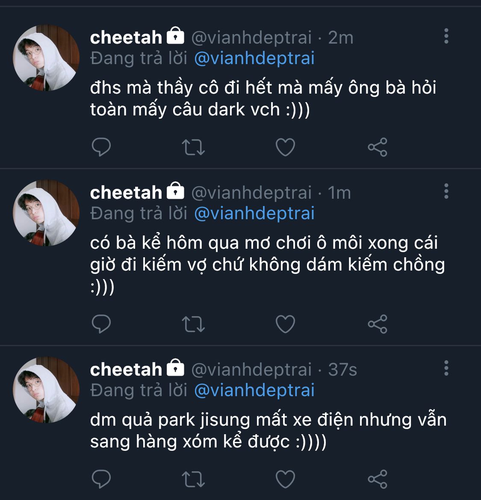481x500 pixels.
Task: Open the avatar on the 1m tweet
Action: [46, 213]
